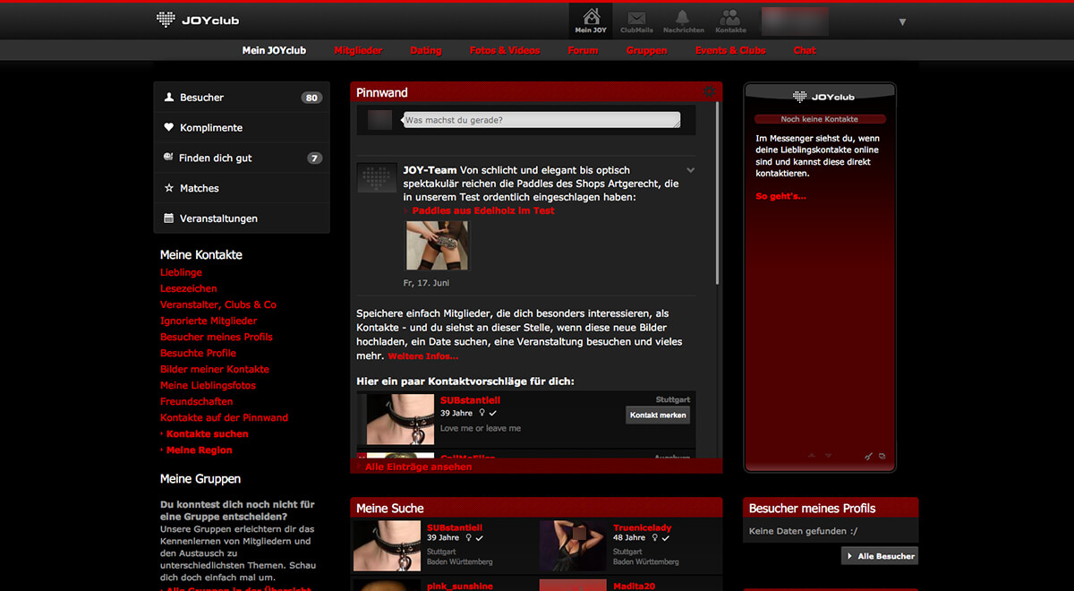Open Besucher with 80 badge
Viewport: 1074px width, 591px height.
click(242, 98)
